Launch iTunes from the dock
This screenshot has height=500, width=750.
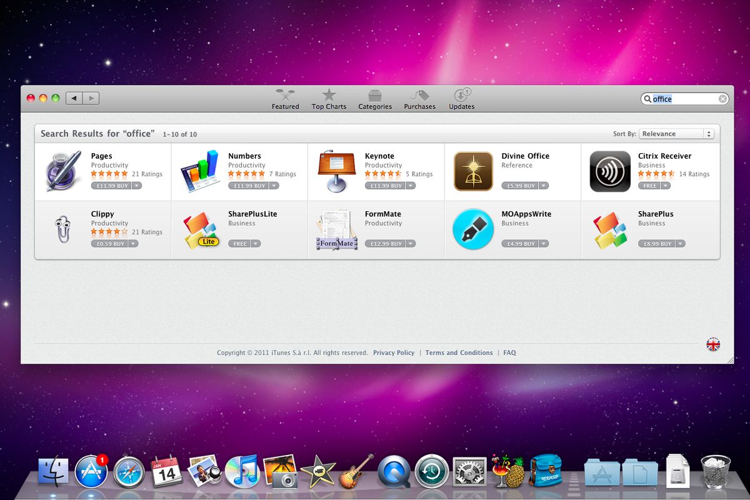[x=242, y=471]
